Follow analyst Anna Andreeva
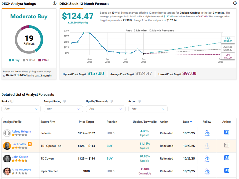 (x=207, y=171)
